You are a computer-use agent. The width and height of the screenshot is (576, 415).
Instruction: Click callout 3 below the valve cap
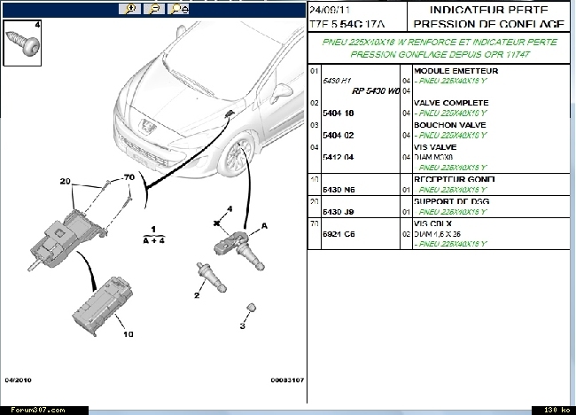click(x=243, y=325)
